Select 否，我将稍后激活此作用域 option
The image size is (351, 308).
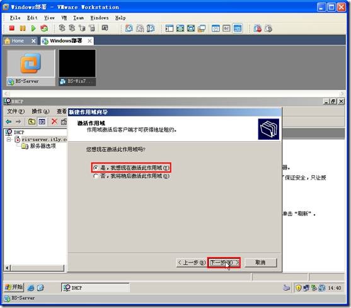132,176
